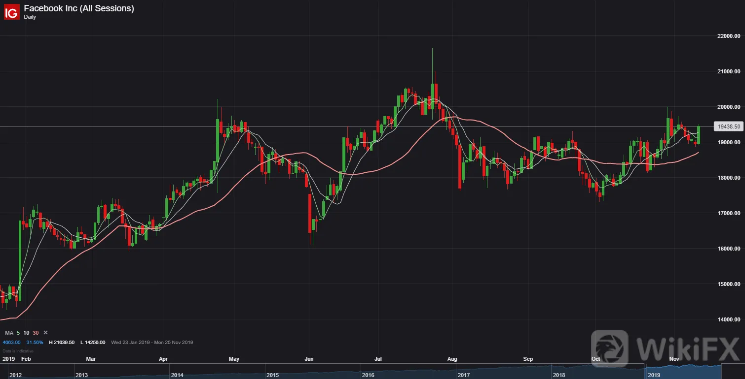Viewport: 745px width, 379px height.
Task: Select the red MA period 30
Action: tap(36, 333)
